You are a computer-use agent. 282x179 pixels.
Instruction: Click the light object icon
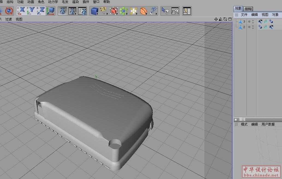tap(133, 11)
